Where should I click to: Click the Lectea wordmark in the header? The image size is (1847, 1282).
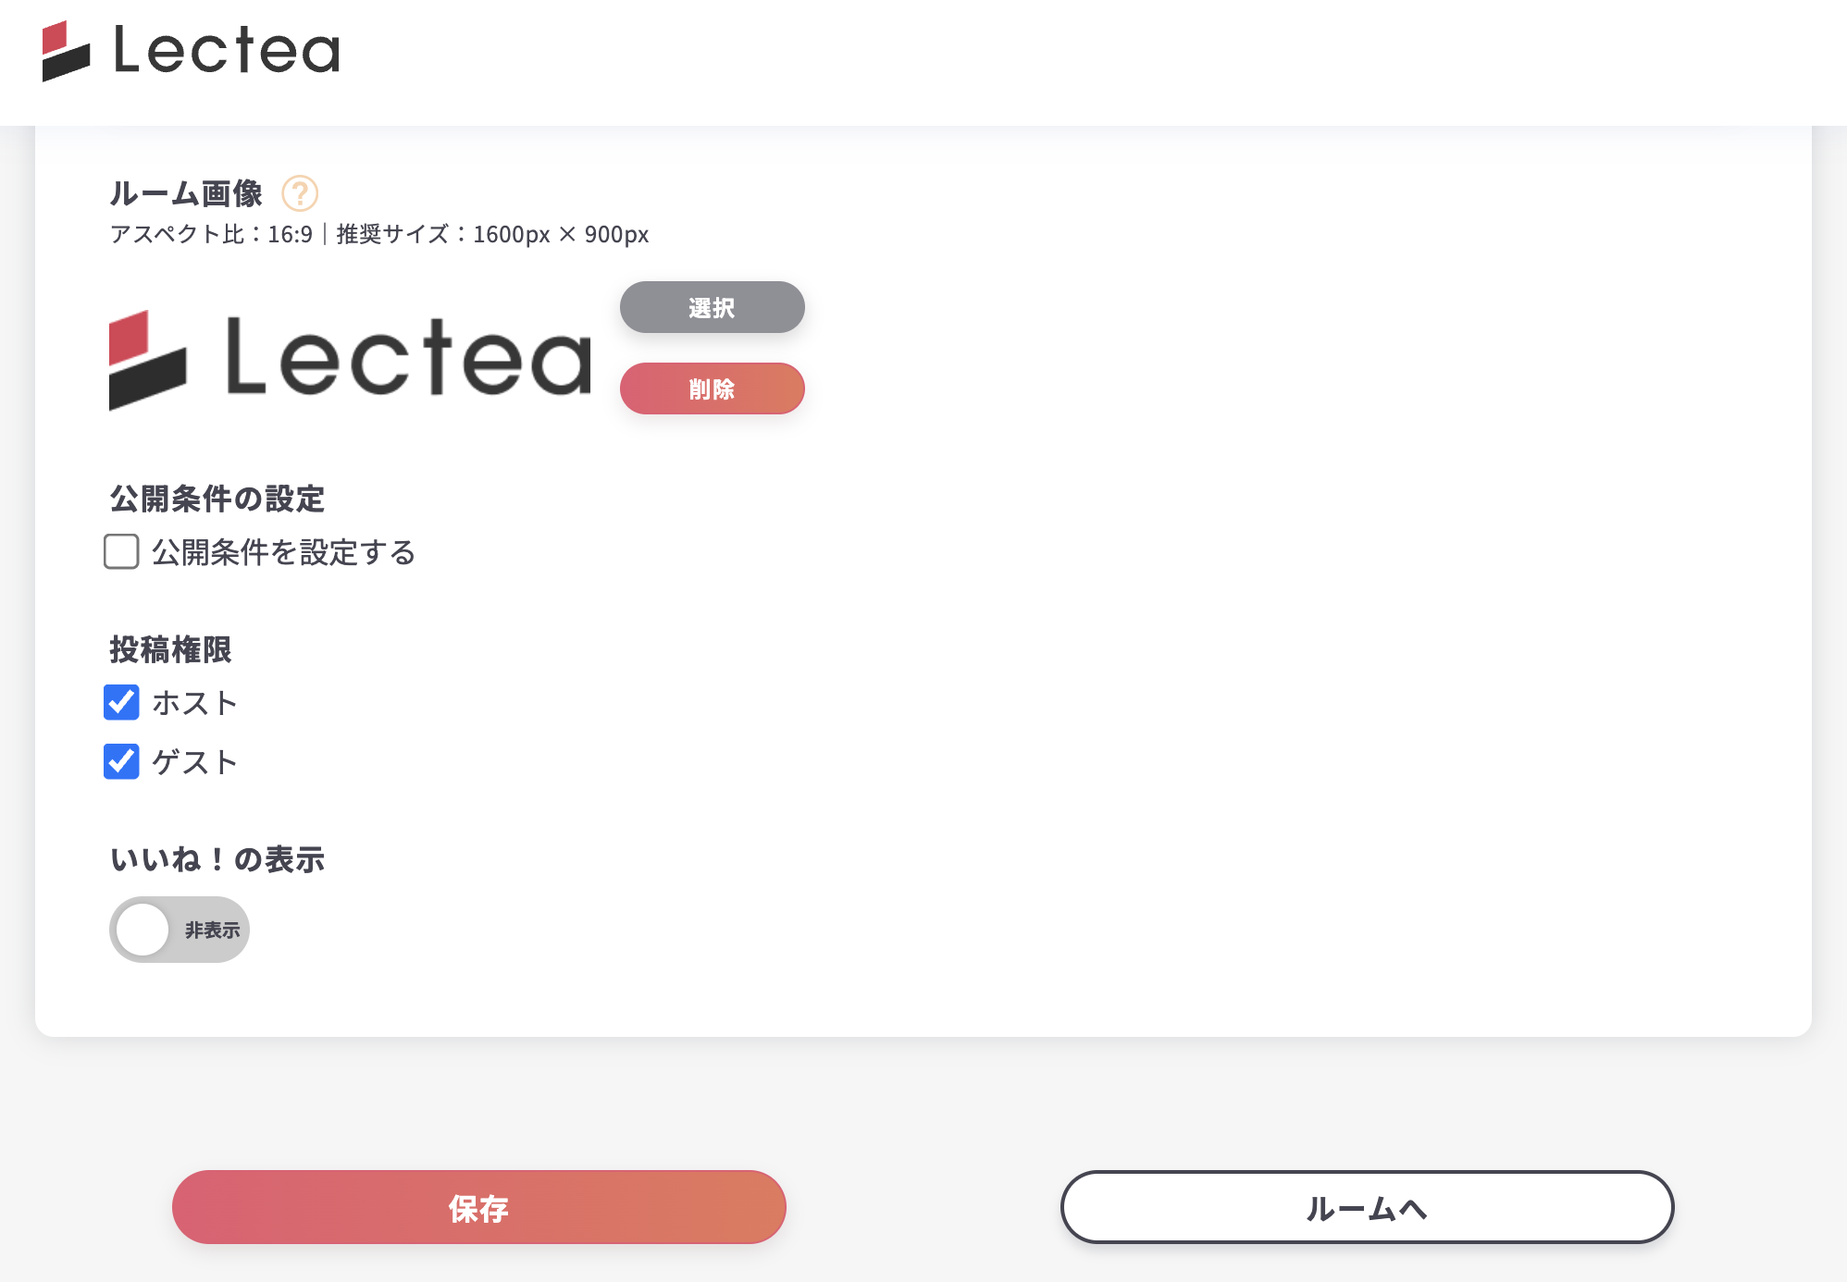pyautogui.click(x=227, y=51)
